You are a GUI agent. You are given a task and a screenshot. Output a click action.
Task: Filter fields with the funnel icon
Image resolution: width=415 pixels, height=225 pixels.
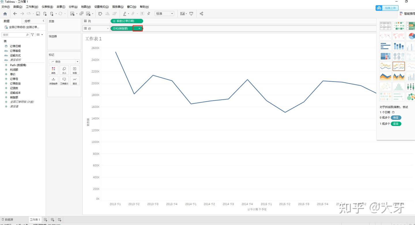click(33, 35)
